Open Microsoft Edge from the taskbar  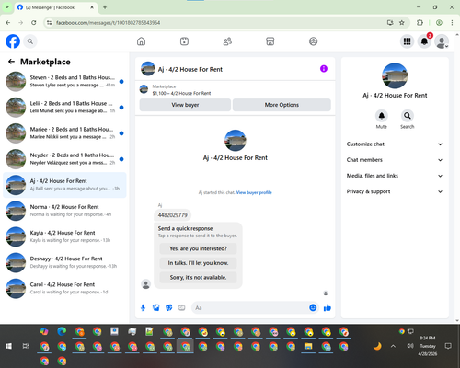point(62,331)
